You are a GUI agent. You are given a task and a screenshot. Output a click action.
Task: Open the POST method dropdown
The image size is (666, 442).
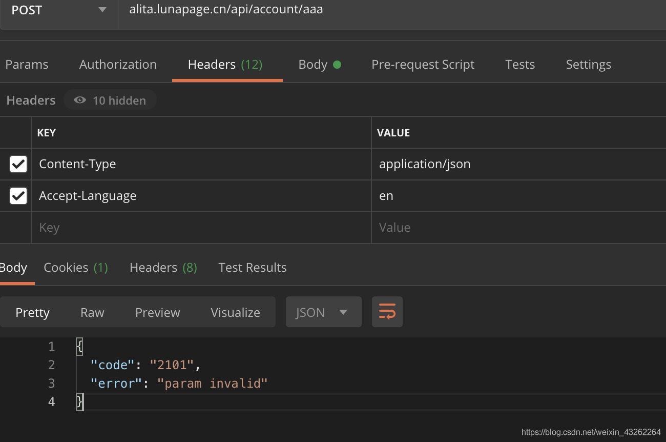[x=59, y=10]
